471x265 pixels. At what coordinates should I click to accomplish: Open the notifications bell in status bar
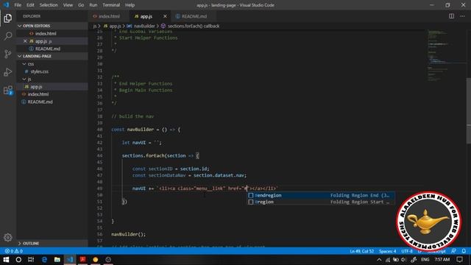(464, 251)
